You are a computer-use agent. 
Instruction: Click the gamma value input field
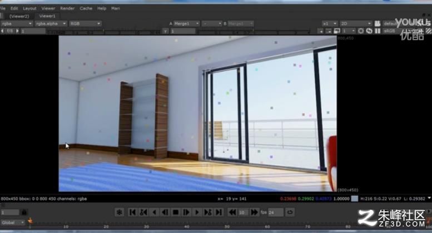[x=183, y=31]
